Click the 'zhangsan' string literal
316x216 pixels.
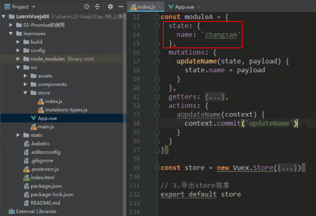tap(221, 35)
